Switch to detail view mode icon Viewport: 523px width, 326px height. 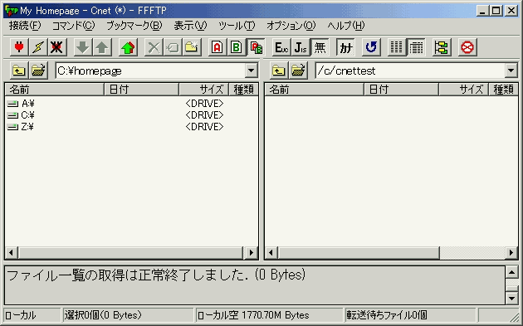click(x=416, y=47)
